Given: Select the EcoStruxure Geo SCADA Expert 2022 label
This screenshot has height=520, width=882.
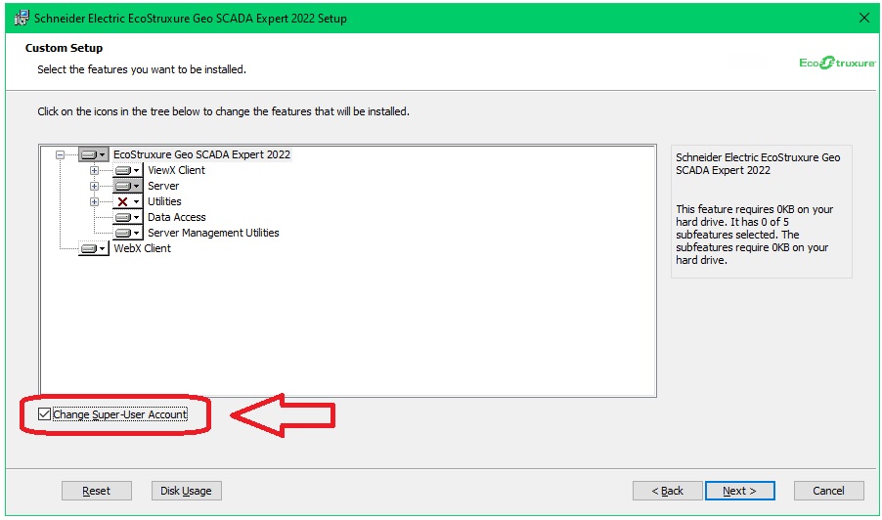Looking at the screenshot, I should [202, 154].
